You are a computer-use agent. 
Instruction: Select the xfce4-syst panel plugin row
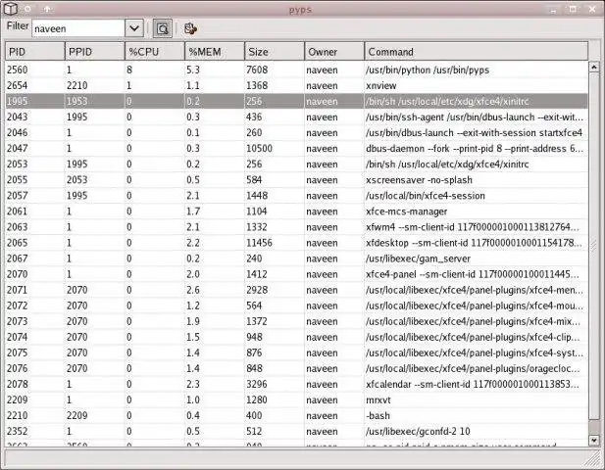tap(296, 352)
